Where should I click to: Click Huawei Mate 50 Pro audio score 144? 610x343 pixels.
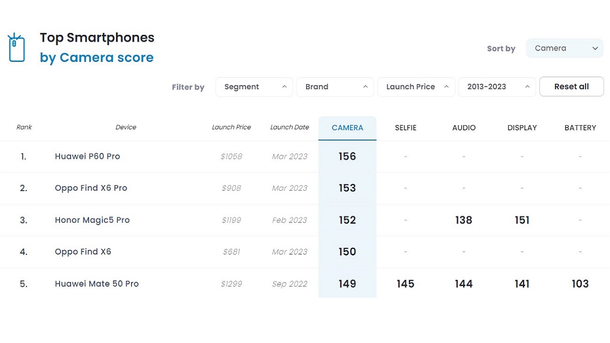point(464,284)
